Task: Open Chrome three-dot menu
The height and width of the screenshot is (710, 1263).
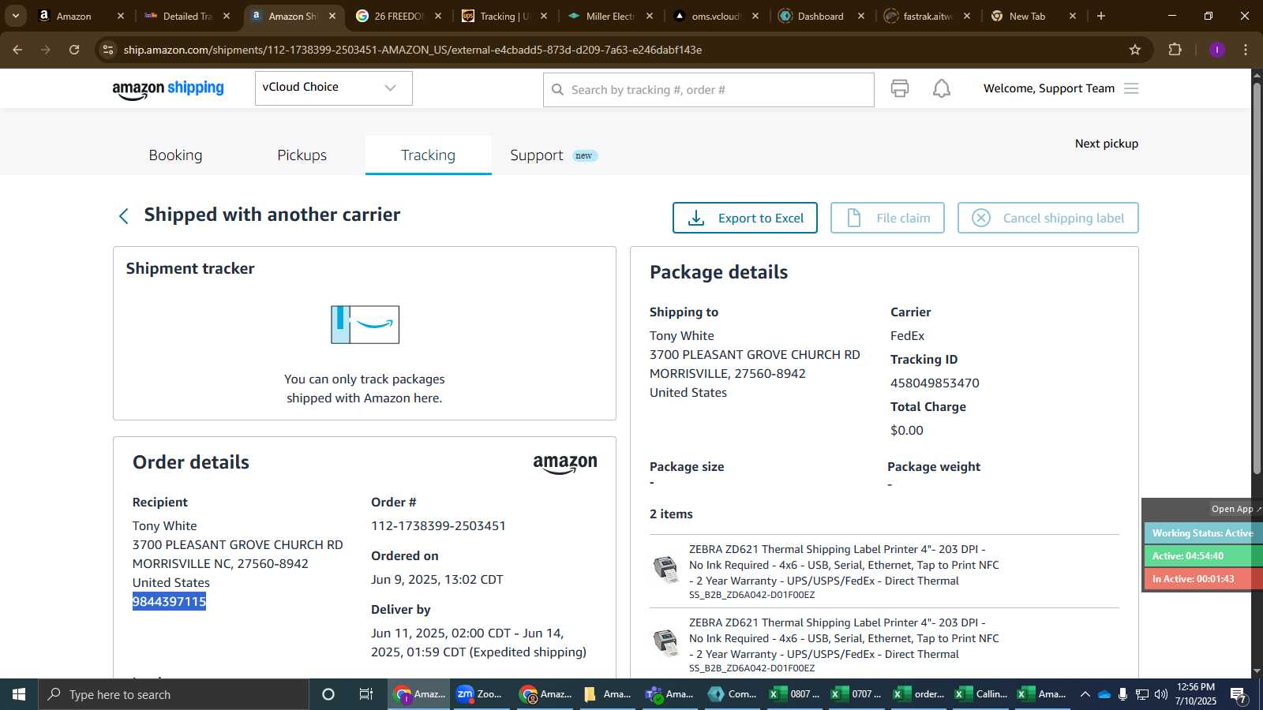Action: (x=1246, y=50)
